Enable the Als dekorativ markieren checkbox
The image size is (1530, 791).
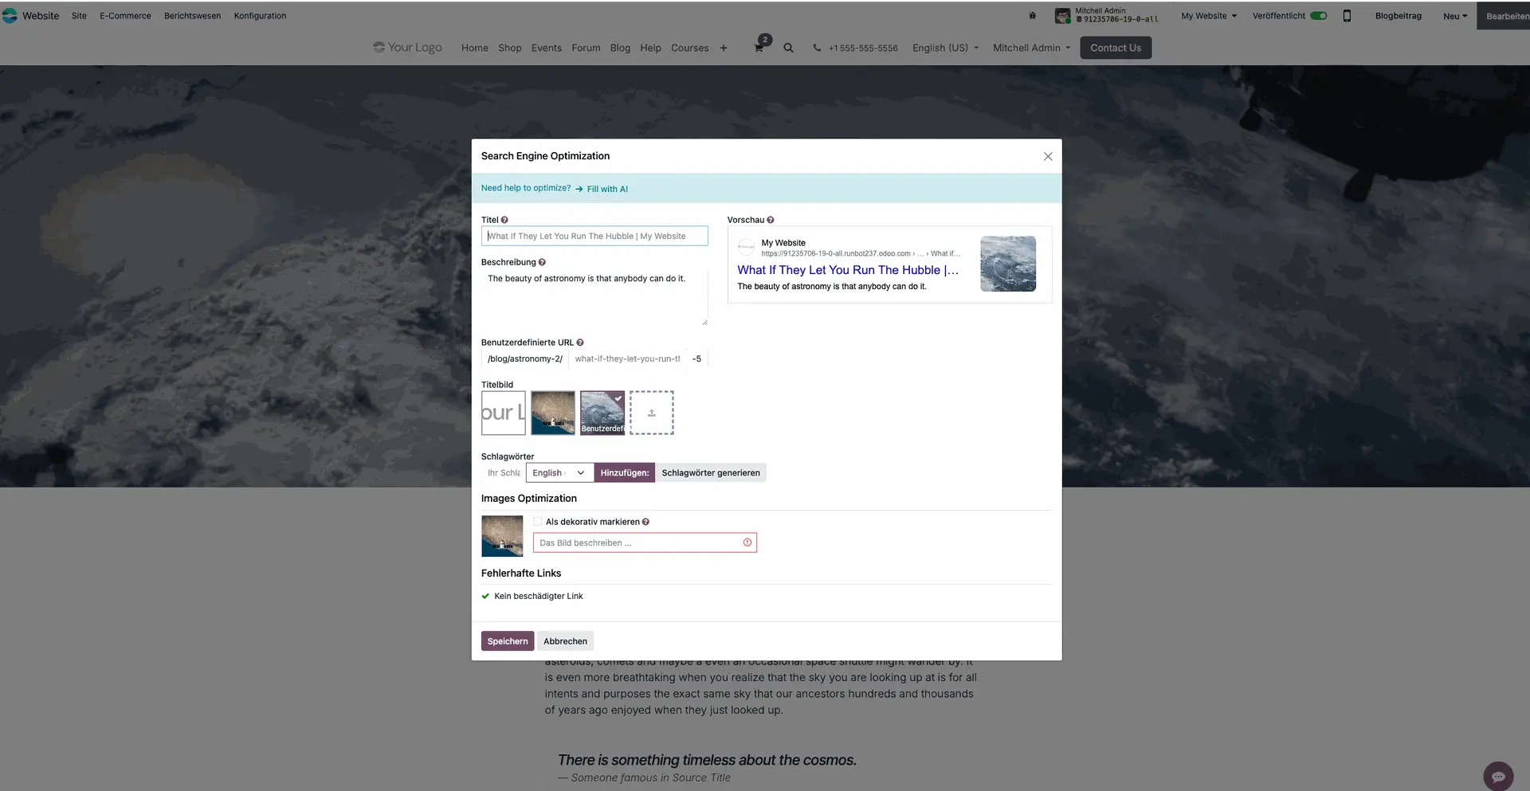(x=538, y=521)
